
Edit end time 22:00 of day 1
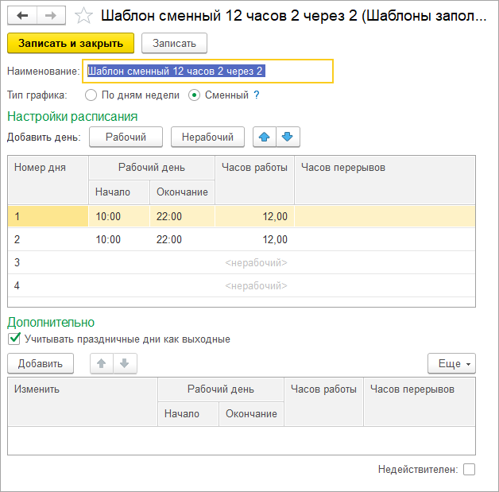coord(182,216)
